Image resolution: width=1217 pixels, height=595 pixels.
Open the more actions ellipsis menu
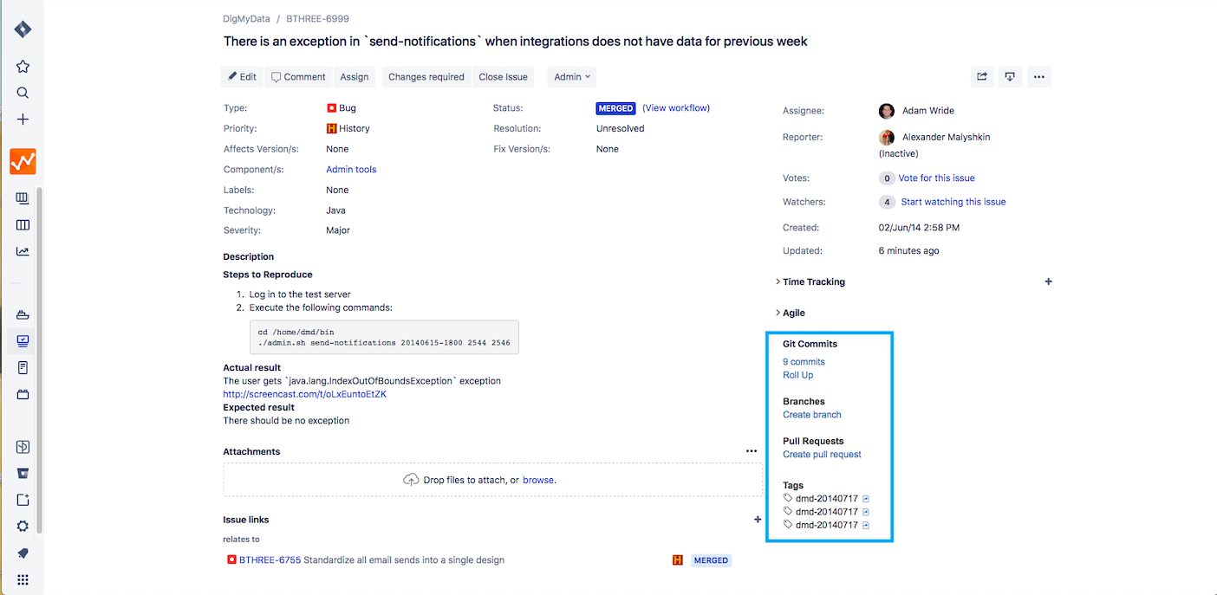click(1039, 77)
